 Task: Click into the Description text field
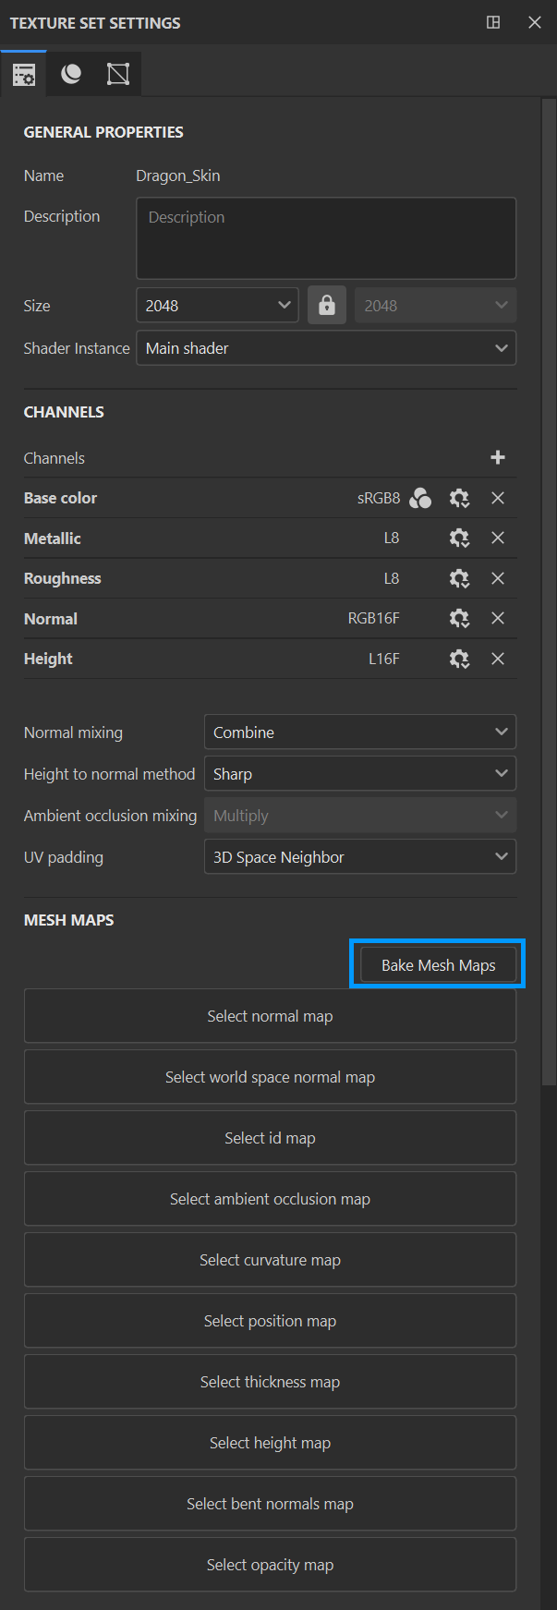[325, 238]
